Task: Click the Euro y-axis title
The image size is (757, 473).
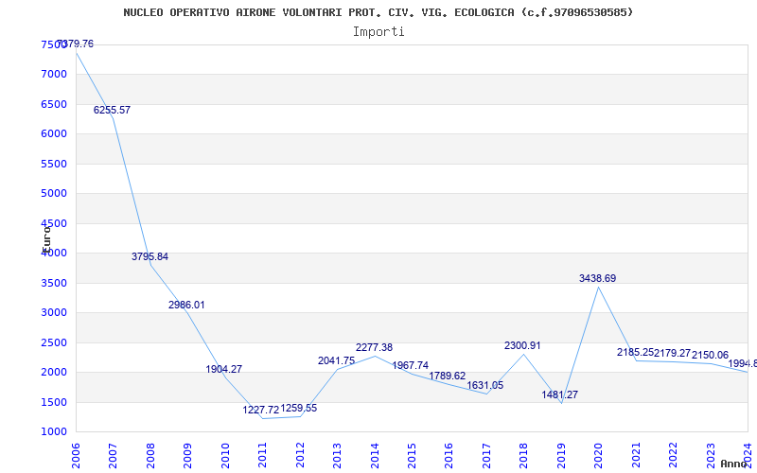Action: 45,236
